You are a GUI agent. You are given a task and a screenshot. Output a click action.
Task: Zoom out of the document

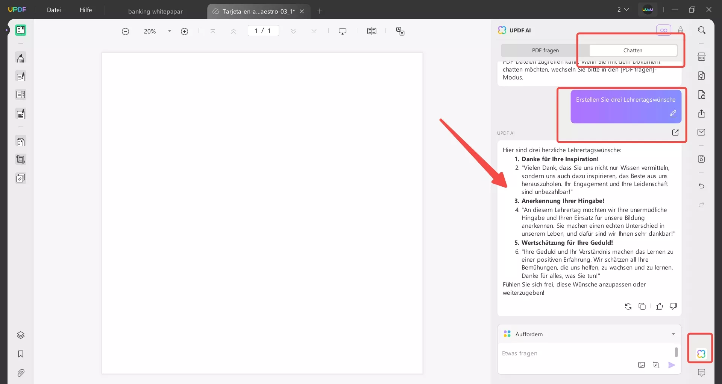pyautogui.click(x=126, y=32)
